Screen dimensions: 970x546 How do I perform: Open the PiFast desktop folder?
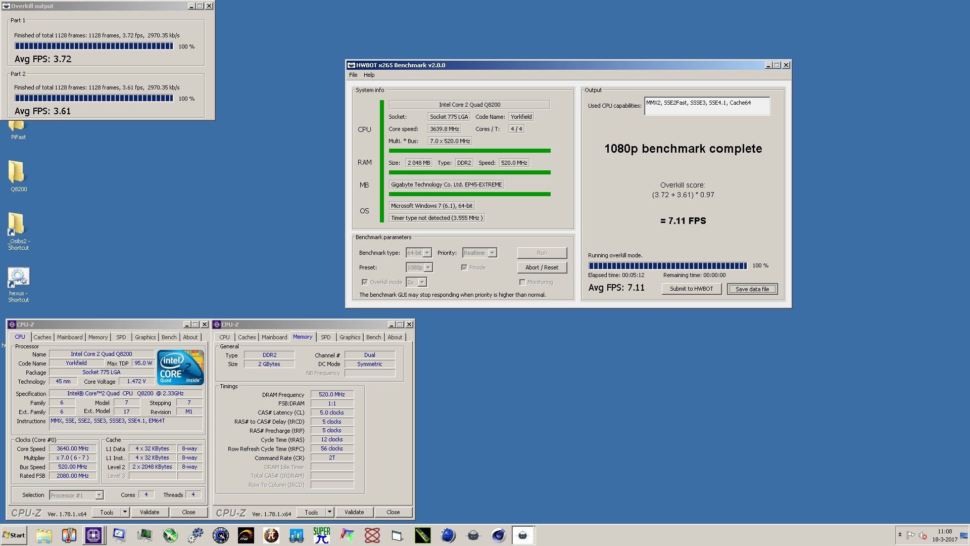point(18,130)
